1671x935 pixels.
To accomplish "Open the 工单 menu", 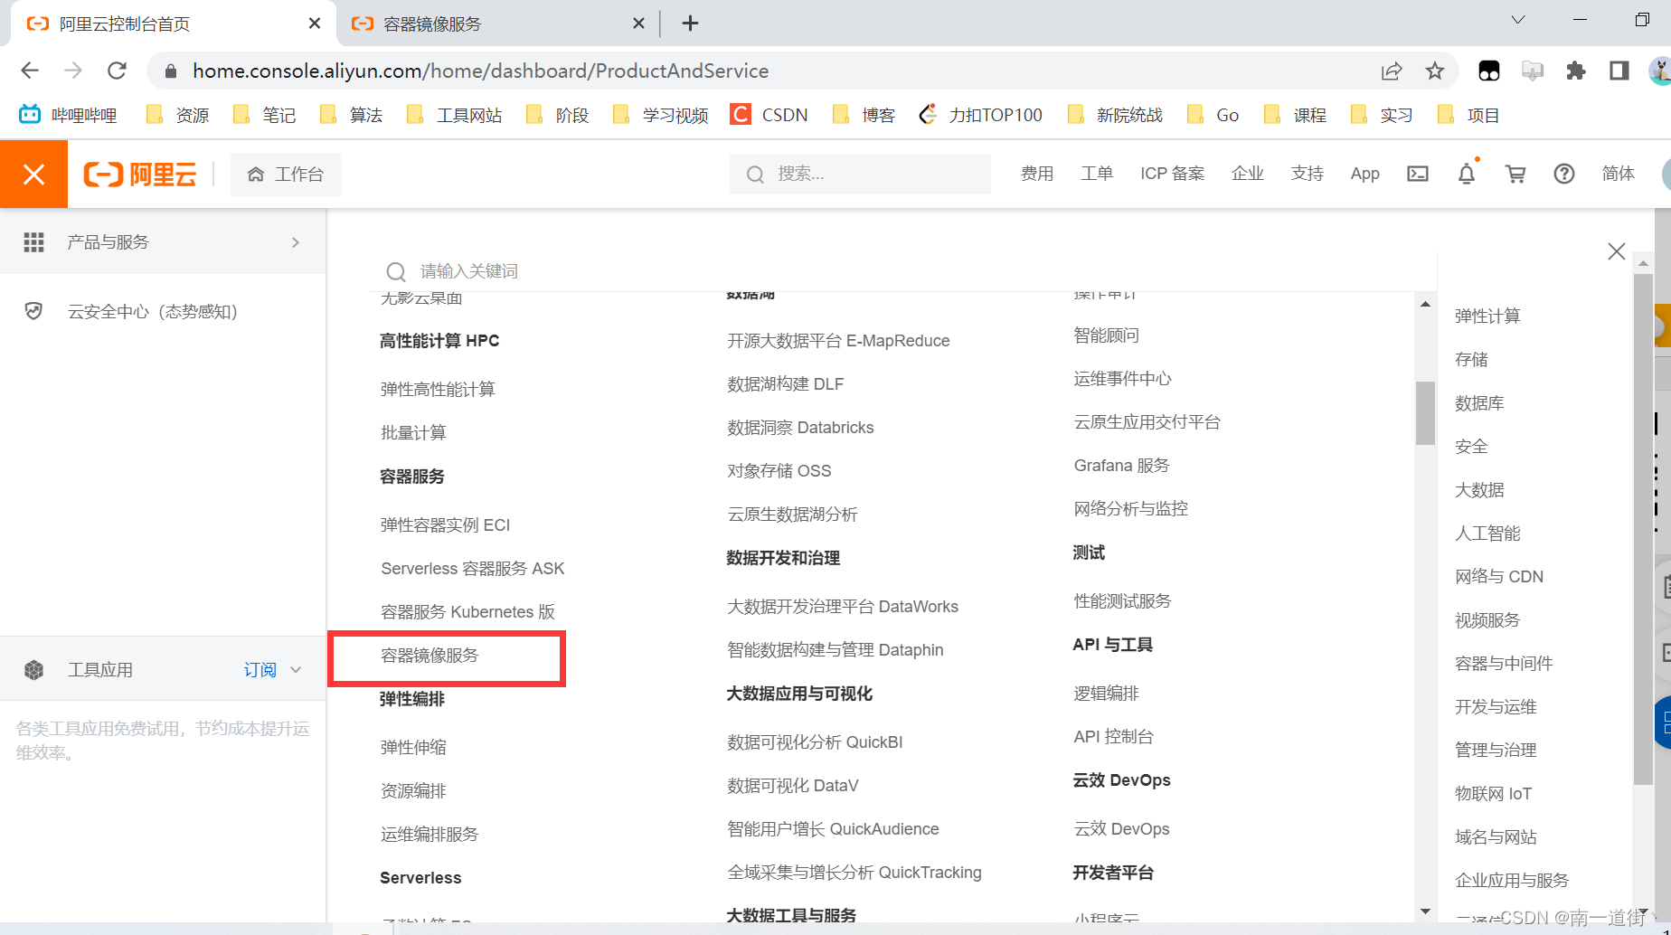I will [x=1097, y=174].
